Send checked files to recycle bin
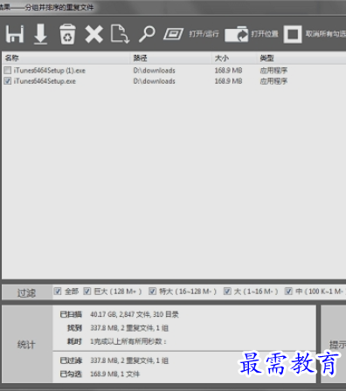 pyautogui.click(x=67, y=34)
